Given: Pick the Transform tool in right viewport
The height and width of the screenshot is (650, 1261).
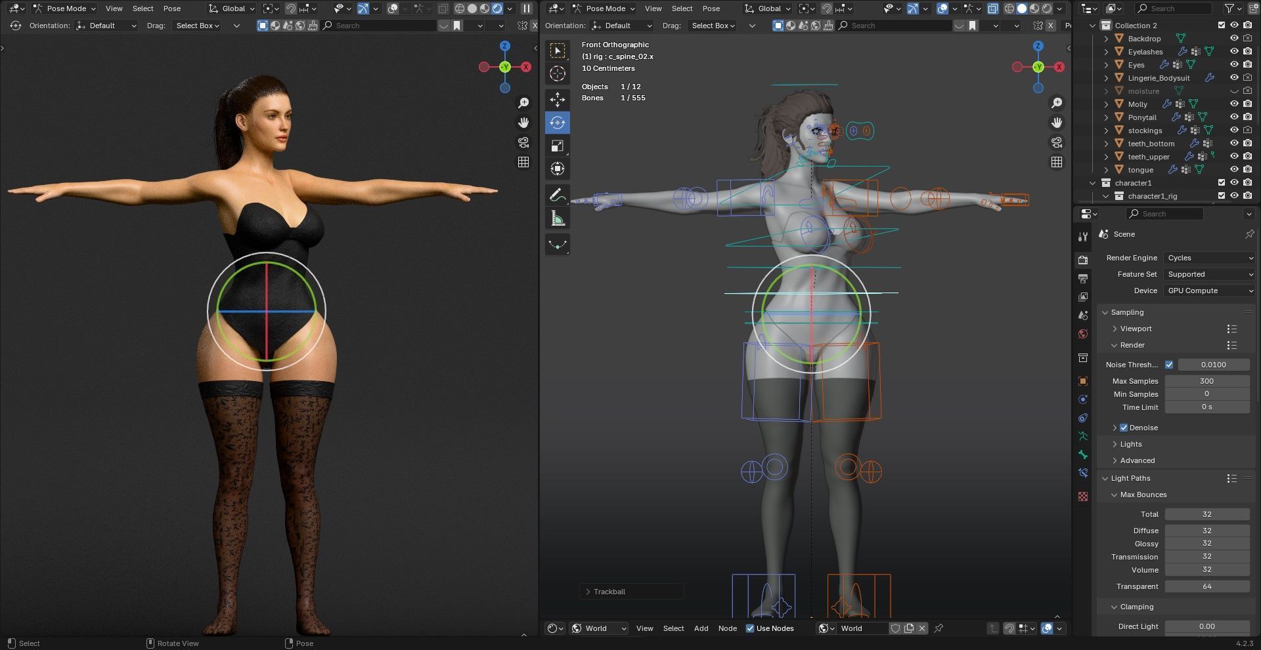Looking at the screenshot, I should pos(557,169).
